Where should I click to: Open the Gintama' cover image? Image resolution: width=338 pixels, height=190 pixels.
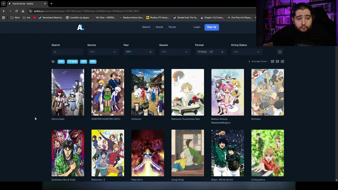pos(148,92)
